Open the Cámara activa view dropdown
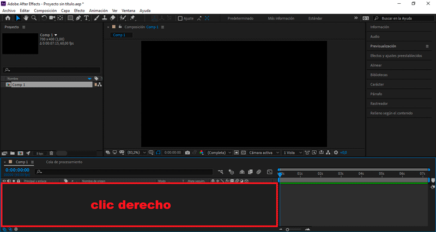Image resolution: width=436 pixels, height=232 pixels. [264, 152]
